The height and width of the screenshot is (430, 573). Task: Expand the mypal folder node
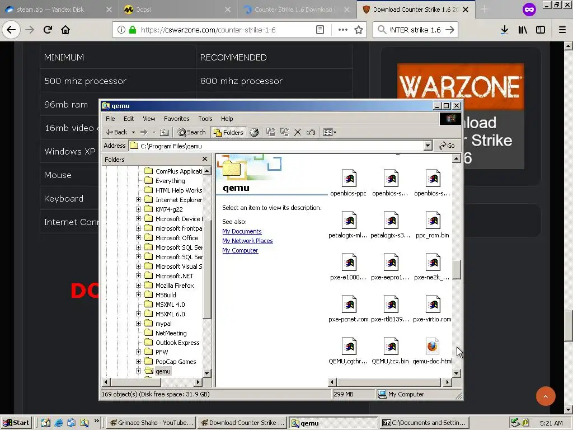(139, 323)
